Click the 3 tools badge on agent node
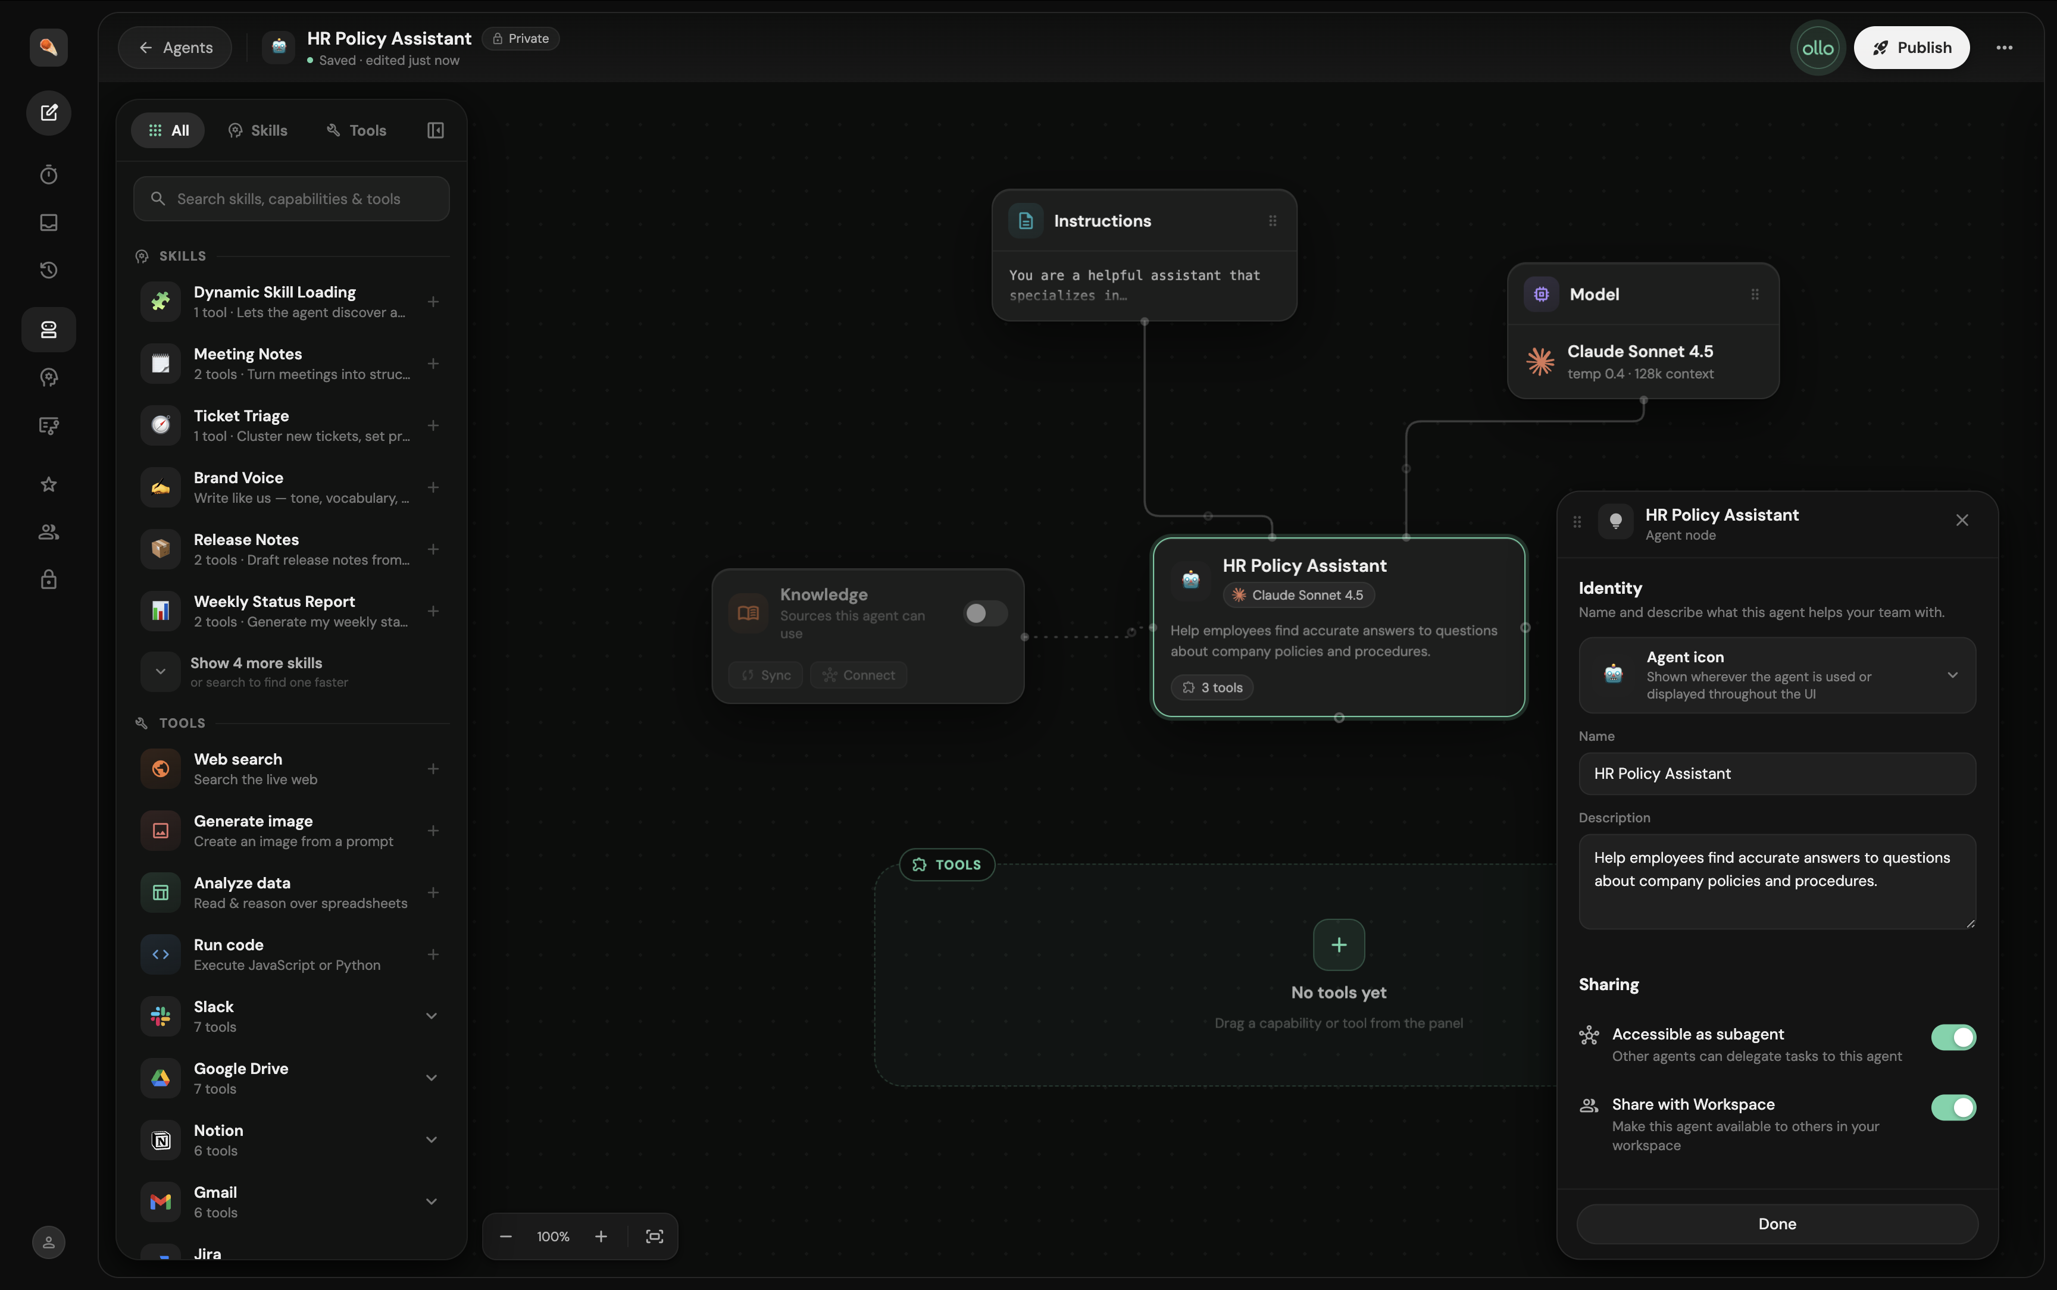Screen dimensions: 2057x1290 [x=1212, y=688]
